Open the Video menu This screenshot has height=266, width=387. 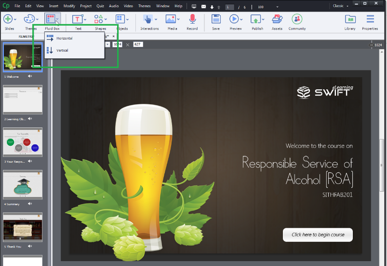128,6
